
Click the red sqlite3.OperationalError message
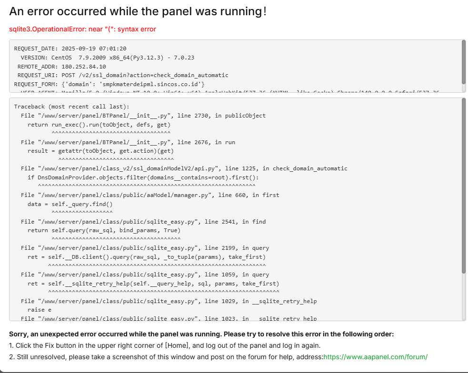click(82, 29)
